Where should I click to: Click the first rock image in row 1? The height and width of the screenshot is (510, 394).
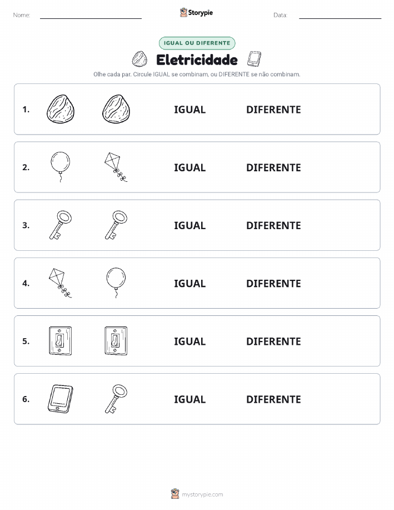[x=61, y=109]
